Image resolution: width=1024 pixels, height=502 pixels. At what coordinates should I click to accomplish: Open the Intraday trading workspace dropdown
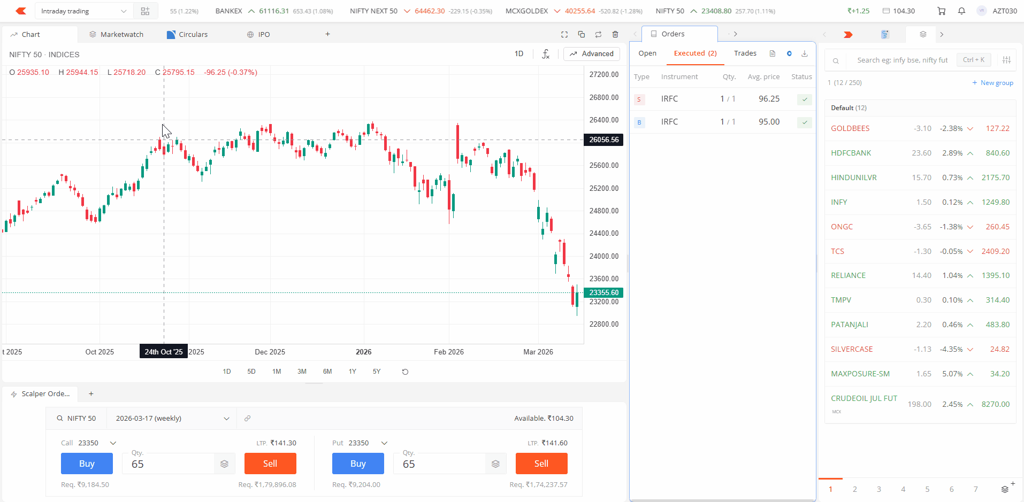[x=84, y=11]
